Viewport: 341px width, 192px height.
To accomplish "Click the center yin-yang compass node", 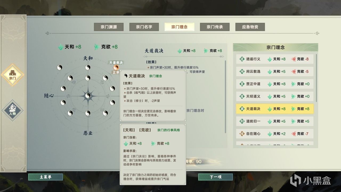I will 88,95.
